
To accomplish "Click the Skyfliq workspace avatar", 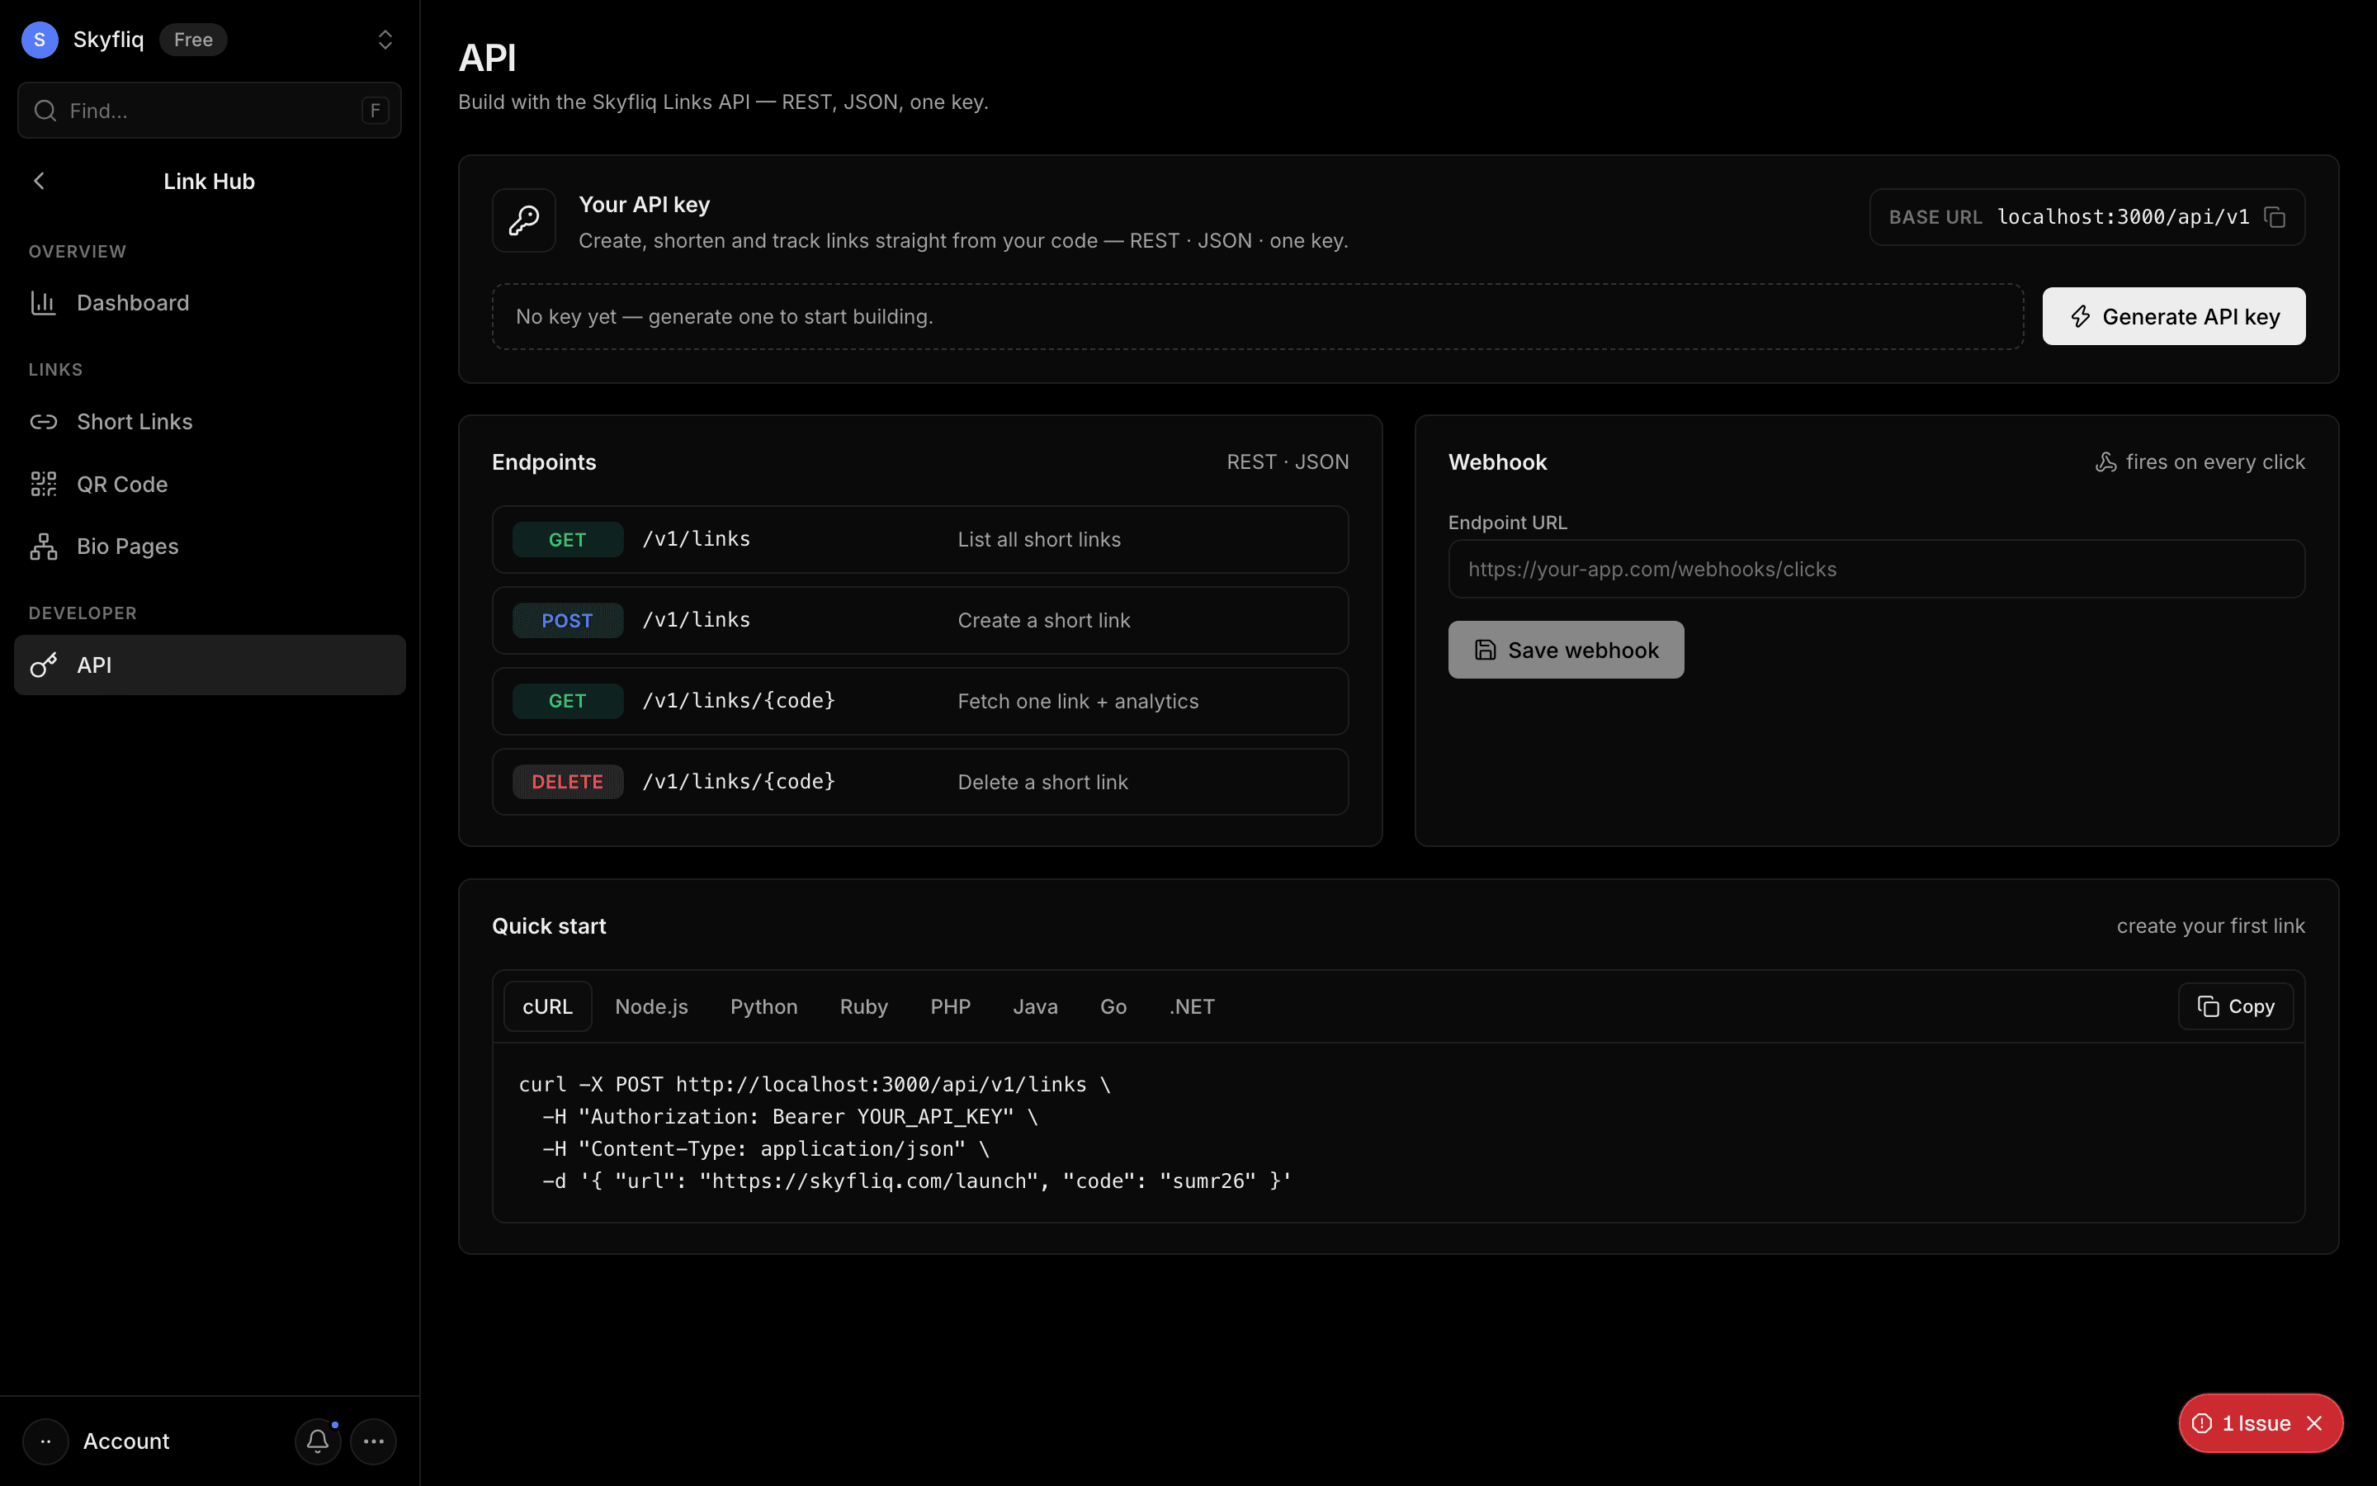I will click(x=40, y=40).
